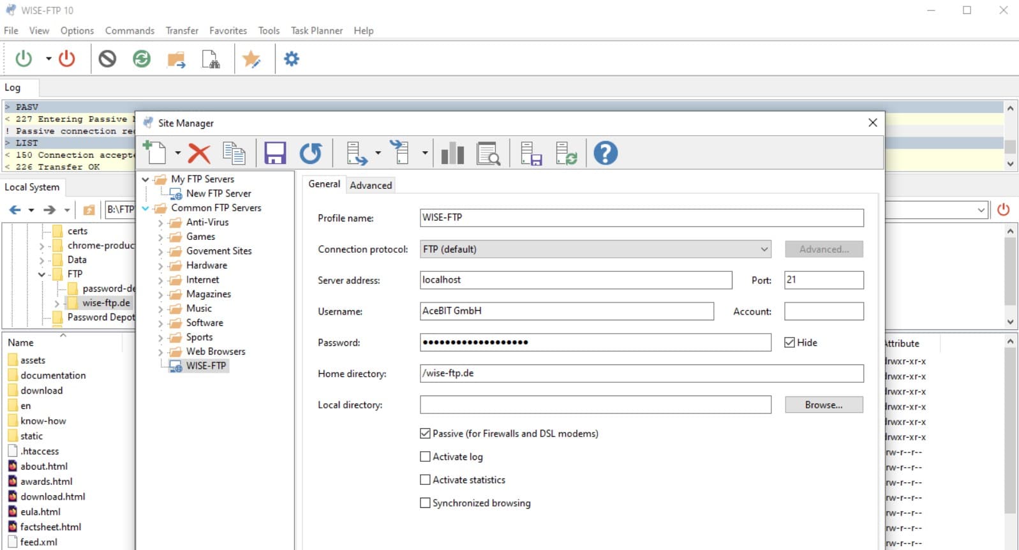This screenshot has width=1019, height=550.
Task: Open Favorites star icon in main toolbar
Action: [251, 59]
